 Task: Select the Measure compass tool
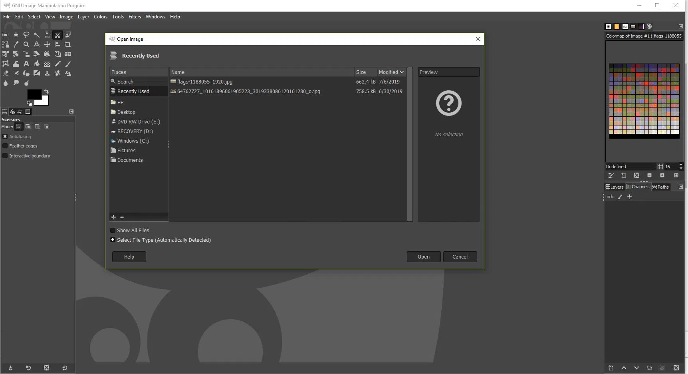pos(37,45)
